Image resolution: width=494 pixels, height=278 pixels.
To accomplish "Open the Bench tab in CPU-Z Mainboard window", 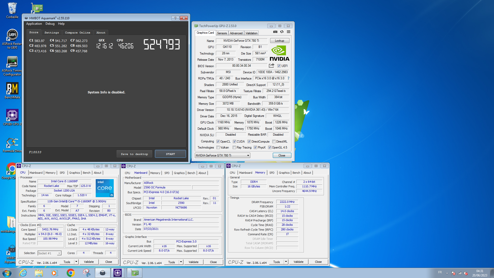I will coord(191,173).
